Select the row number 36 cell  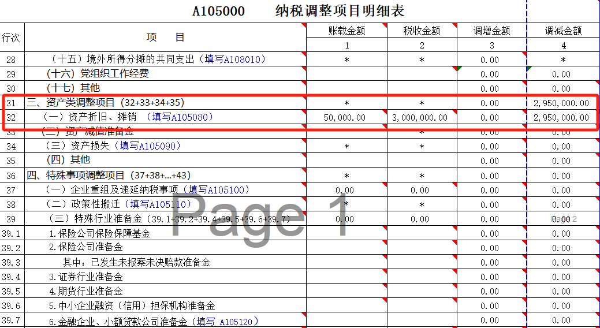(12, 176)
